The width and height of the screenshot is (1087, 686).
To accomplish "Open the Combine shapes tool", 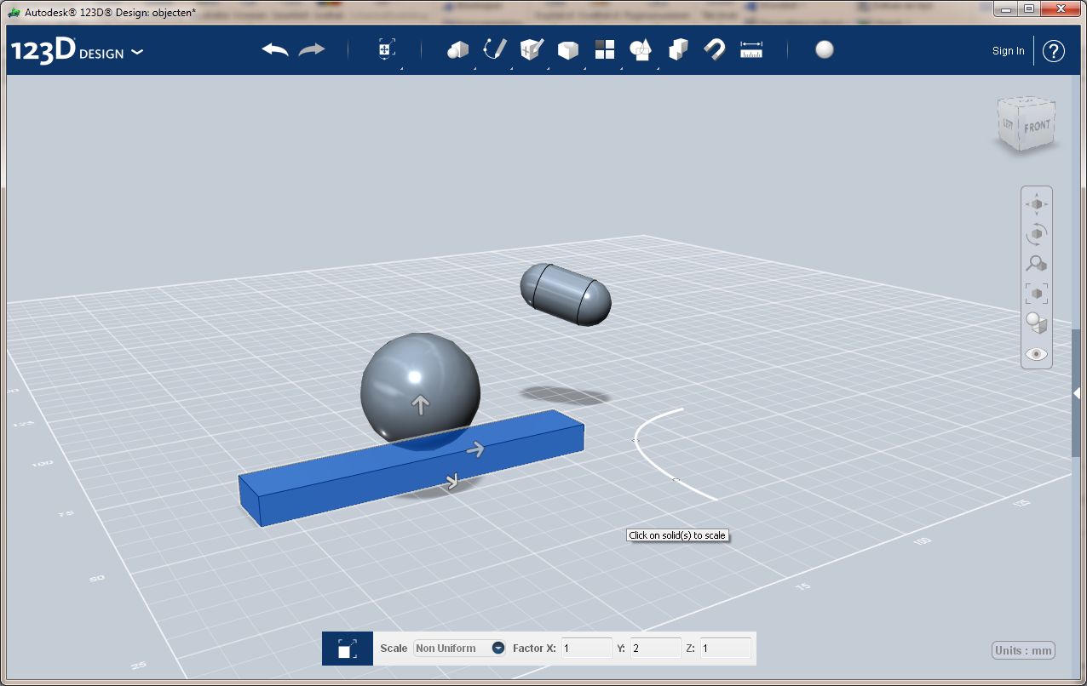I will (x=678, y=49).
